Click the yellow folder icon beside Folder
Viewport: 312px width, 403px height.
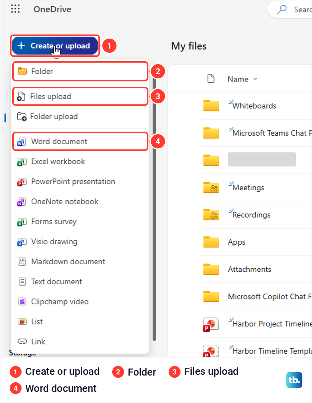(22, 71)
